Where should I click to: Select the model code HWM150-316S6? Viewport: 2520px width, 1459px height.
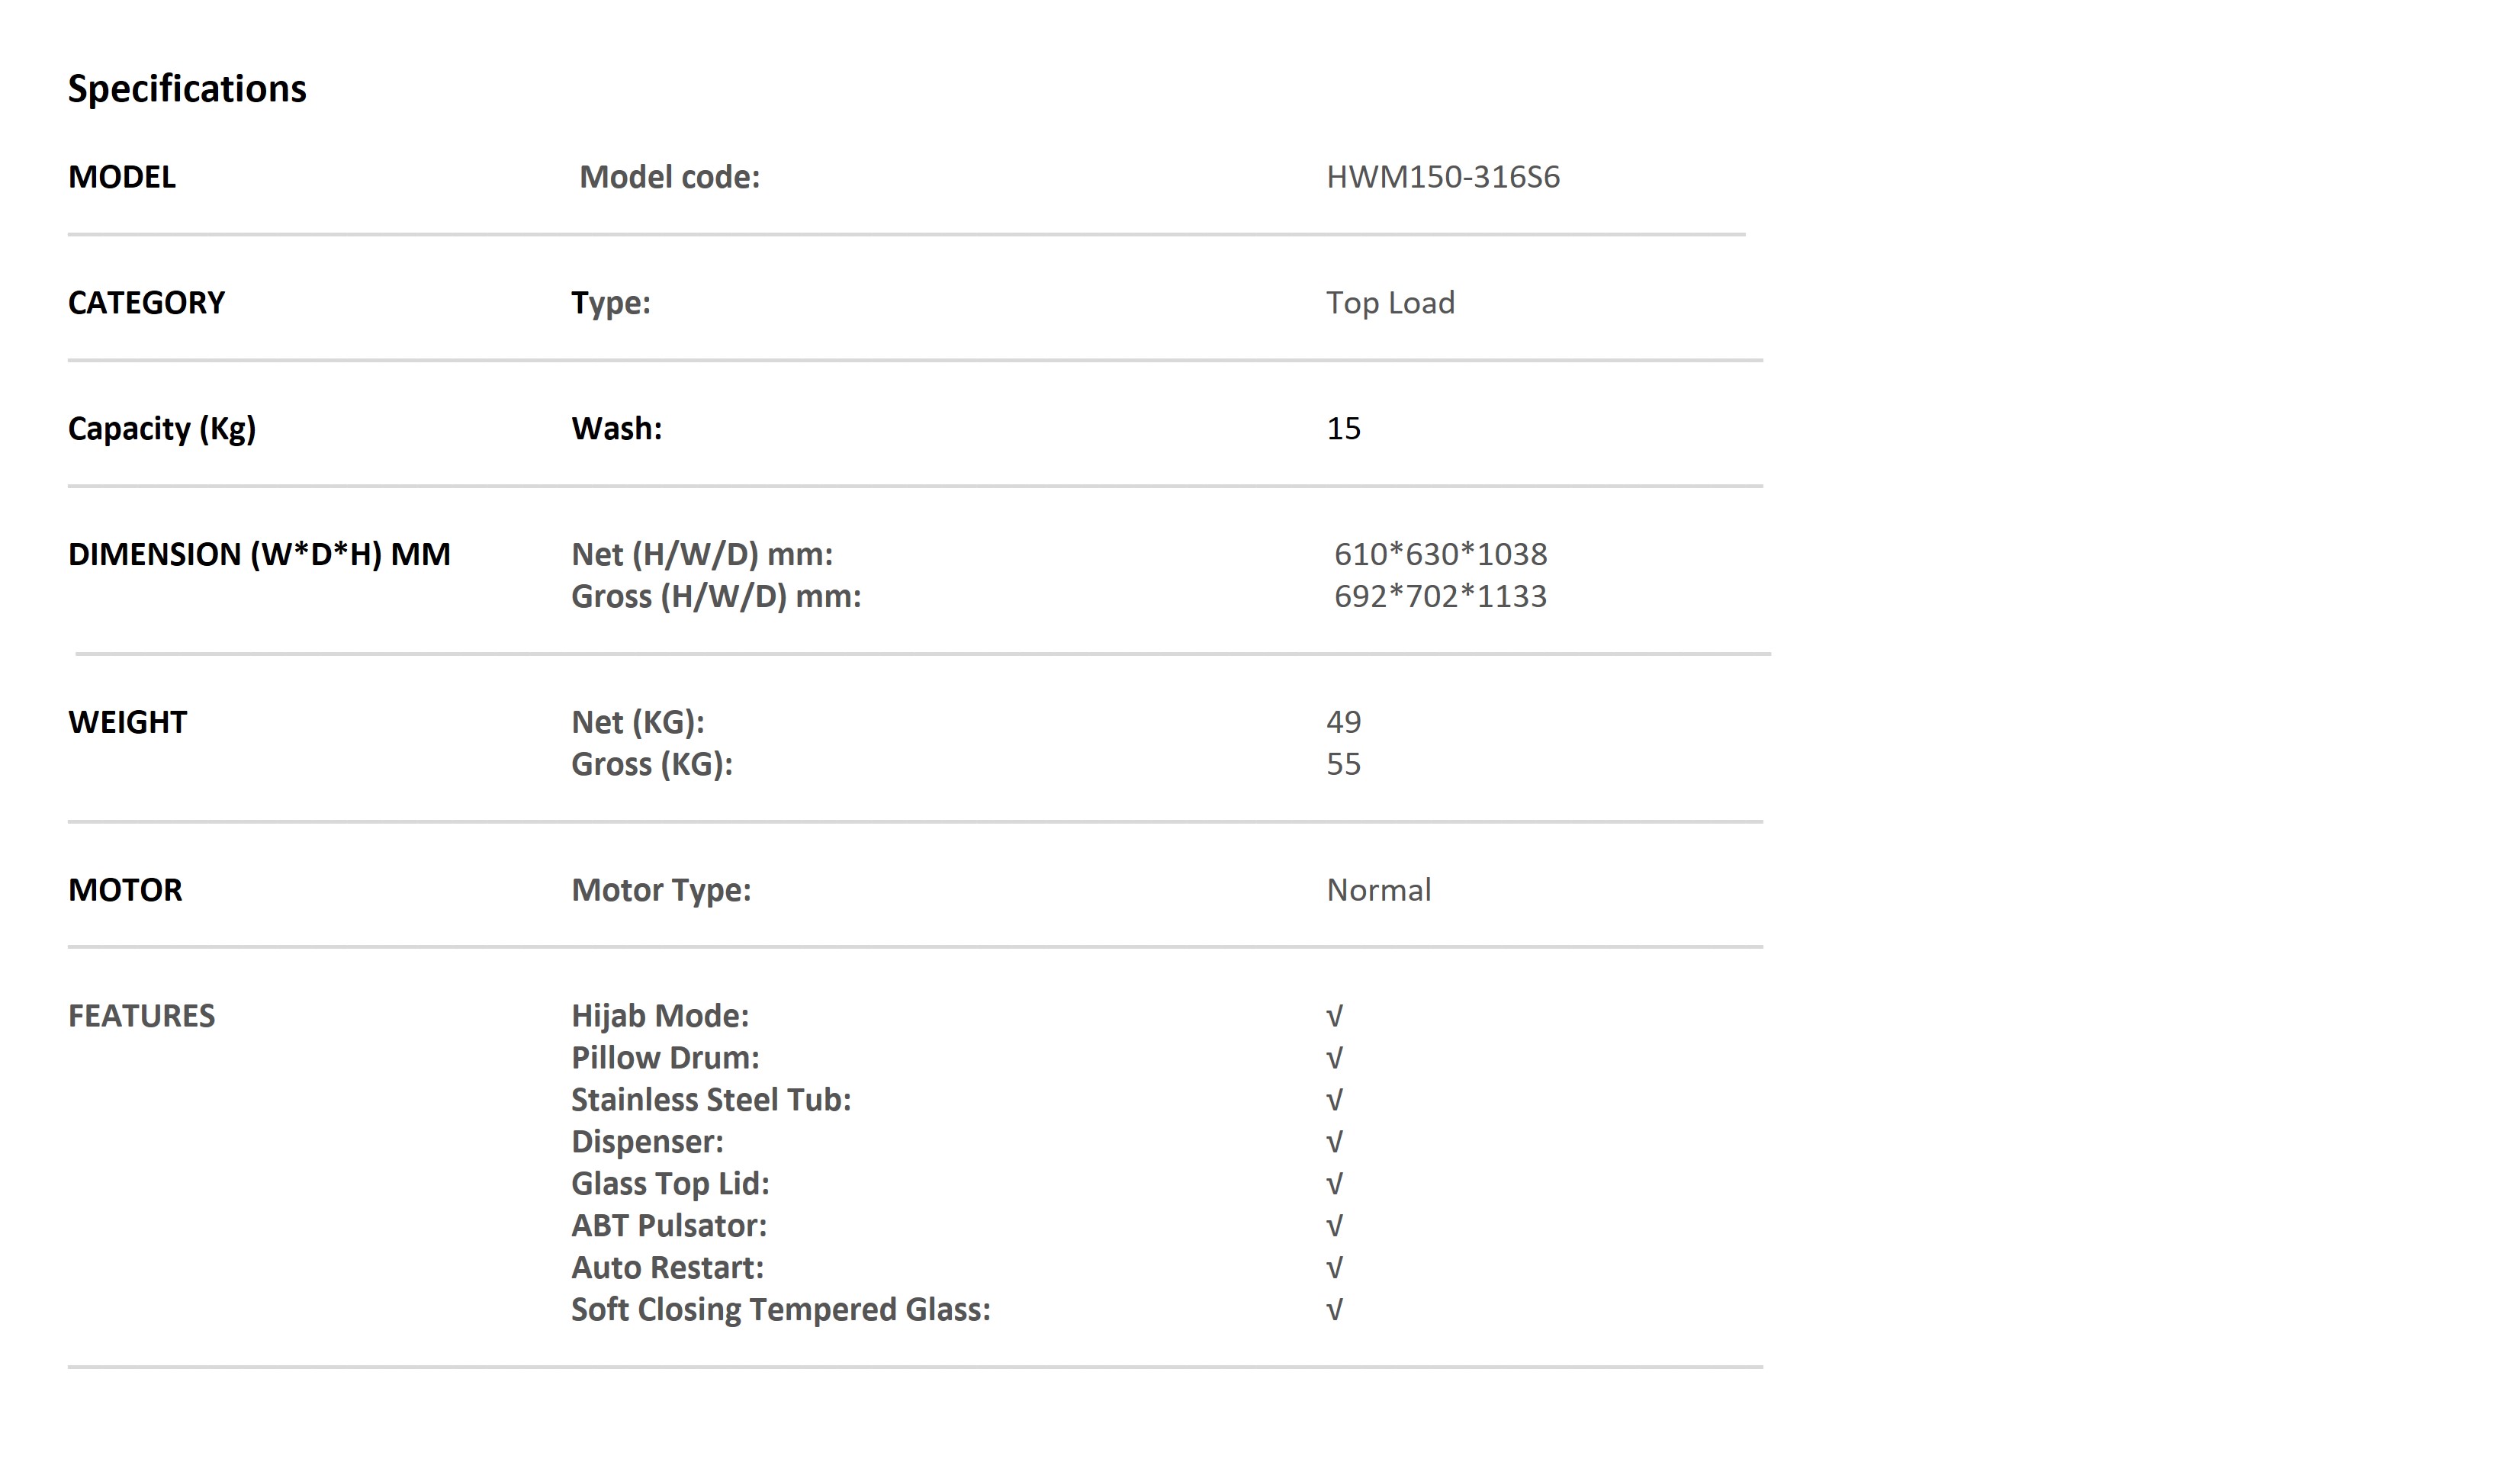point(1443,177)
